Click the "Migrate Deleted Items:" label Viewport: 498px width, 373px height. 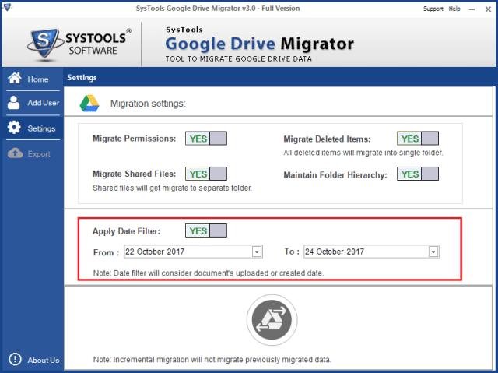tap(327, 139)
